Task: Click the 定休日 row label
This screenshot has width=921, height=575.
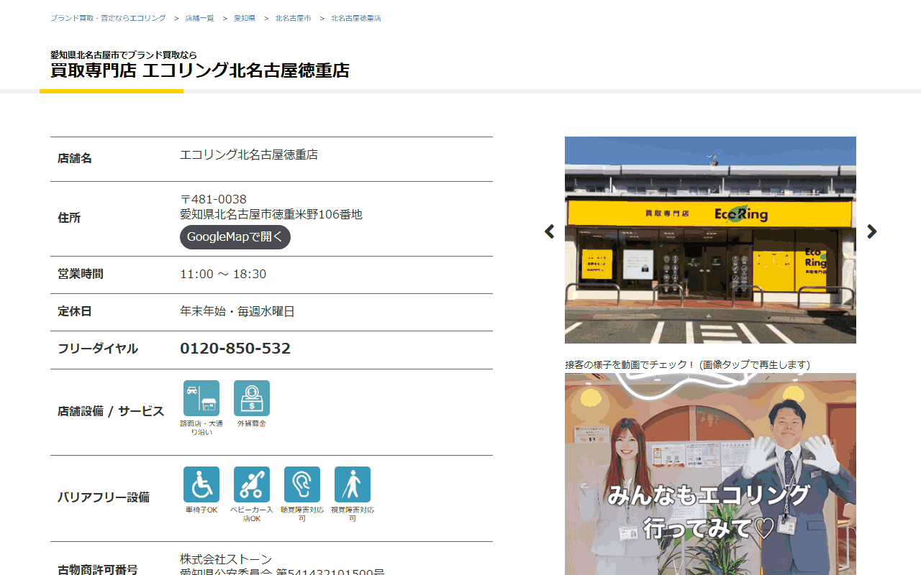Action: [75, 311]
